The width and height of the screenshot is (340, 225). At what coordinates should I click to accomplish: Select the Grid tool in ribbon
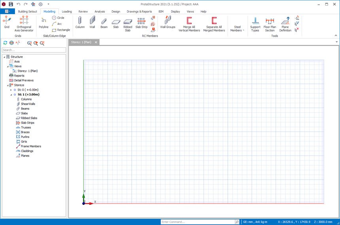coord(7,22)
